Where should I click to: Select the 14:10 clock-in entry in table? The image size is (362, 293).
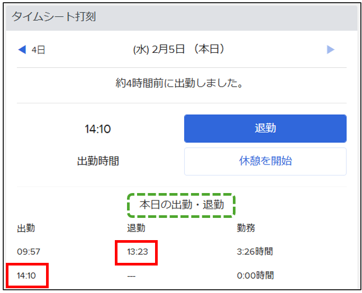click(27, 276)
